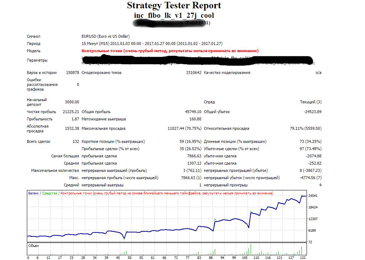The image size is (365, 260).
Task: Click the Смоделировано тиков value 3310642
Action: point(193,73)
